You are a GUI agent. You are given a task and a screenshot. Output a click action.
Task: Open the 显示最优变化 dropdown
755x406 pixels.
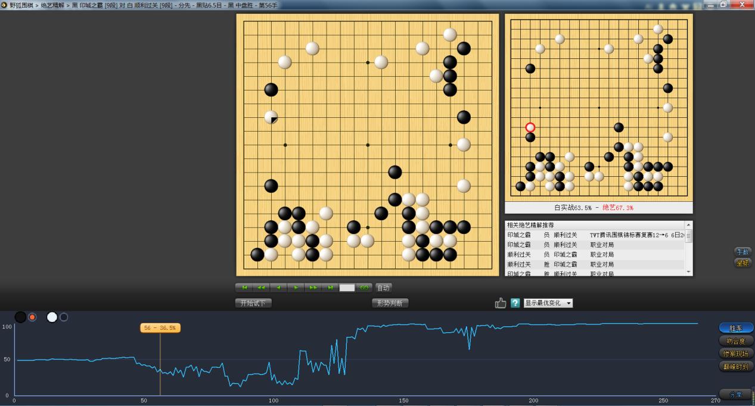coord(548,303)
